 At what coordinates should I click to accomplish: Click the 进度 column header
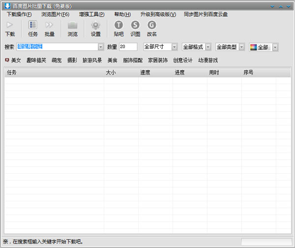click(x=190, y=72)
